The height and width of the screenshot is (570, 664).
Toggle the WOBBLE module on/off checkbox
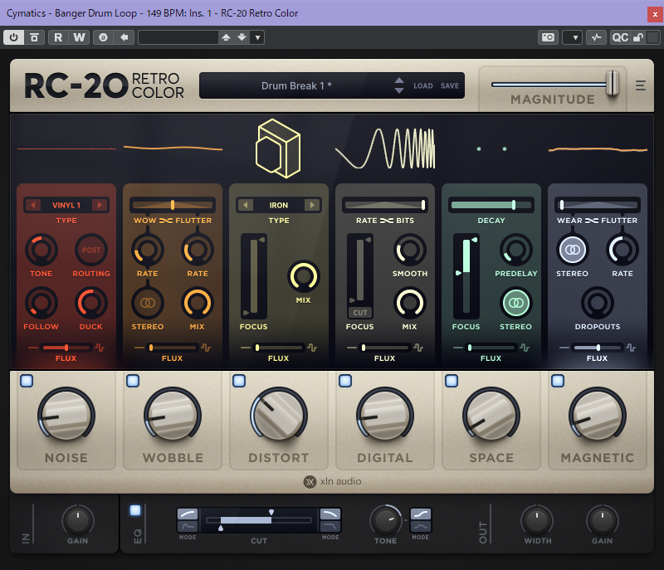pyautogui.click(x=133, y=381)
